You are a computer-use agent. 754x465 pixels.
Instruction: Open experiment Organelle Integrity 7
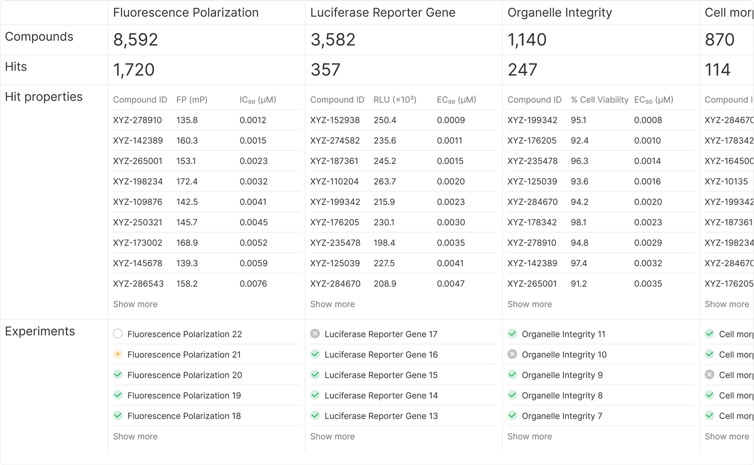tap(562, 416)
